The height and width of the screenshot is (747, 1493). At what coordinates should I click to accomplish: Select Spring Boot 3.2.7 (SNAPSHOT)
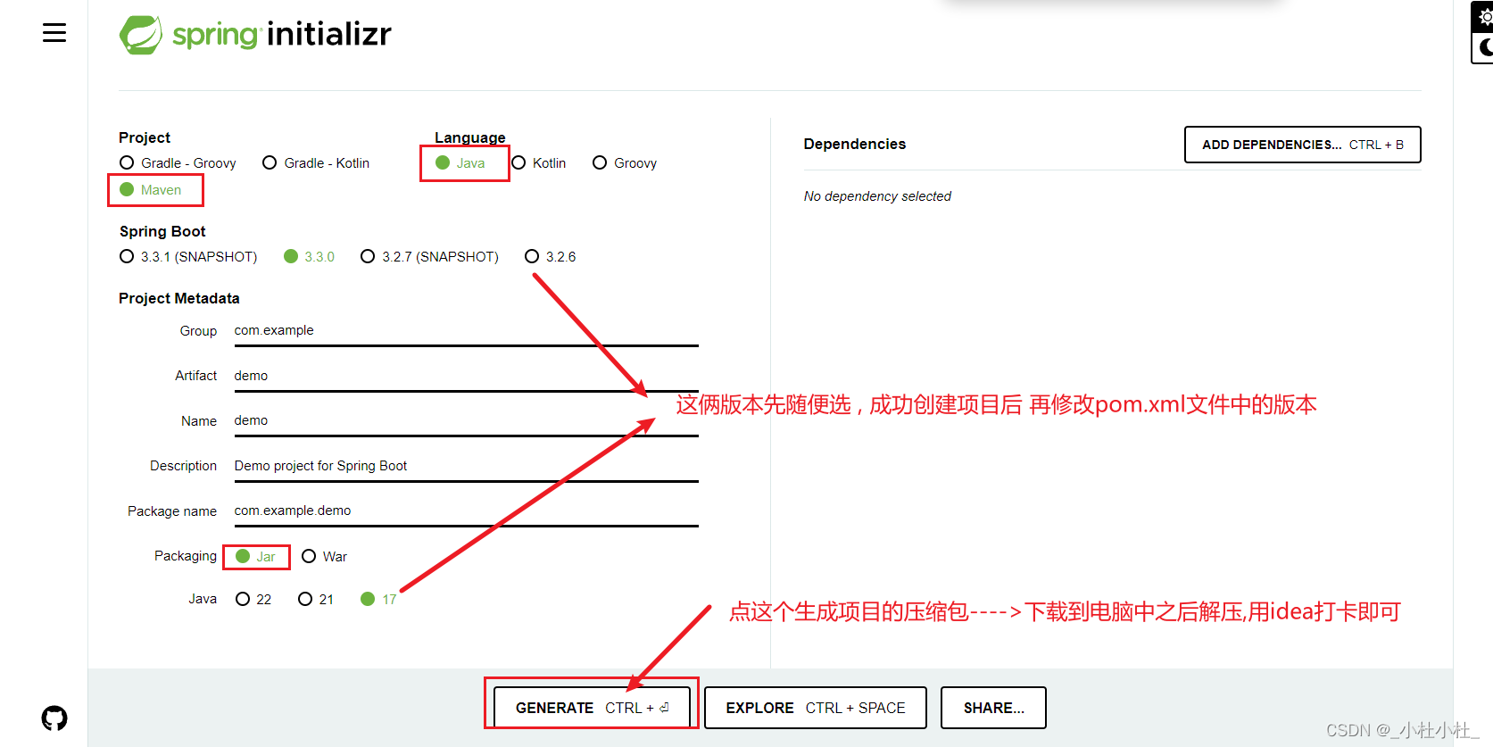click(x=429, y=256)
